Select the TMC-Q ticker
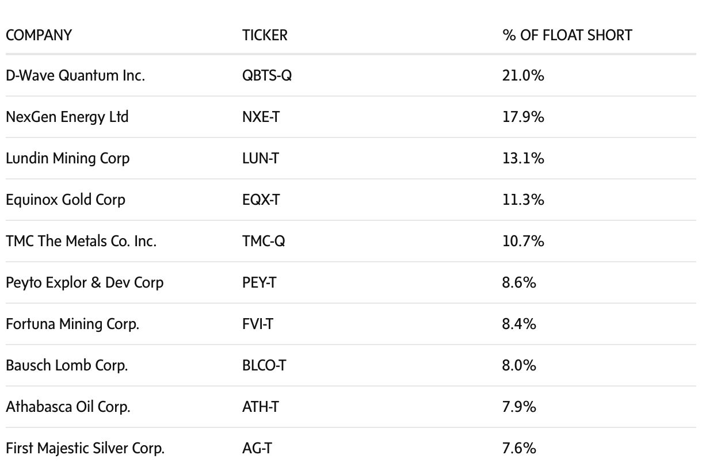This screenshot has height=474, width=702. 264,241
